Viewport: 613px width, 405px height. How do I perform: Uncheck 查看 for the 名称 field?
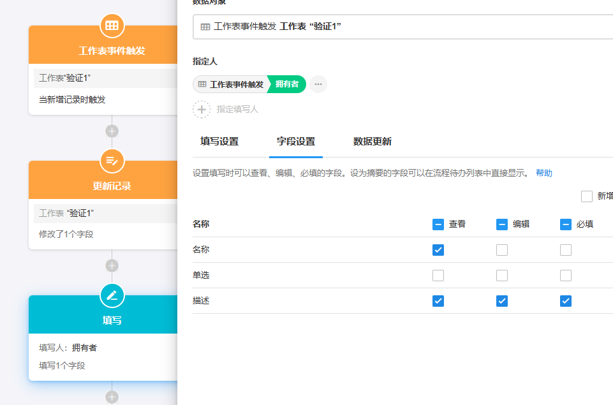coord(438,250)
